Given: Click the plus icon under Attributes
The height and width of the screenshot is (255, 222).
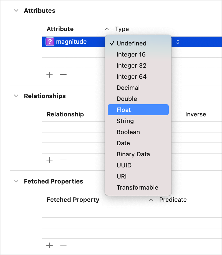Looking at the screenshot, I should coord(49,75).
